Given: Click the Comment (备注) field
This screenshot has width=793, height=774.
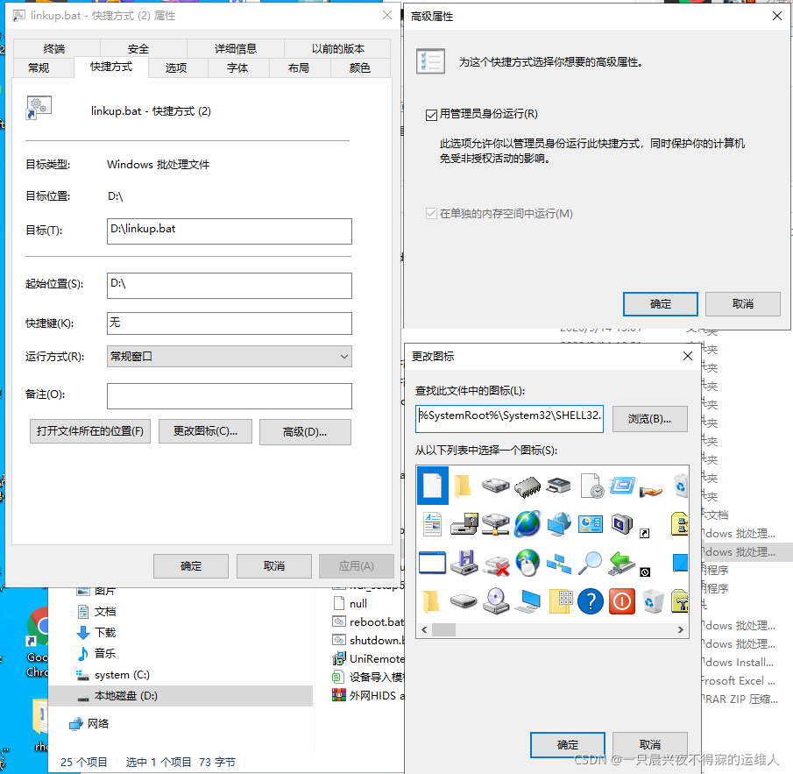Looking at the screenshot, I should (x=229, y=396).
